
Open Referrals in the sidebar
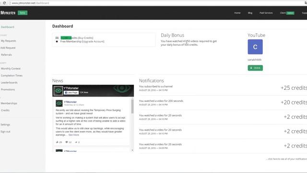coord(6,55)
